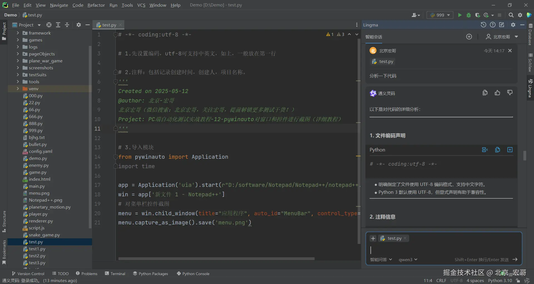The width and height of the screenshot is (534, 284).
Task: Open the Navigate menu
Action: 59,5
